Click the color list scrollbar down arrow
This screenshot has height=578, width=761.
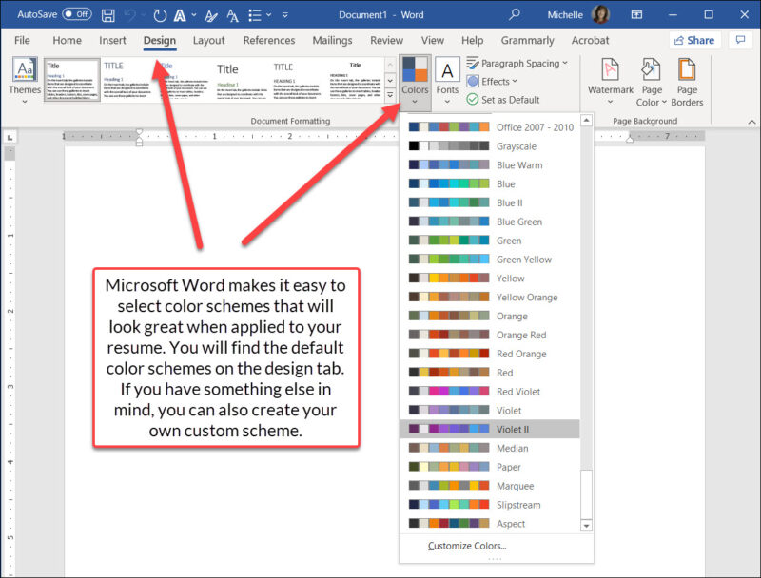(586, 524)
